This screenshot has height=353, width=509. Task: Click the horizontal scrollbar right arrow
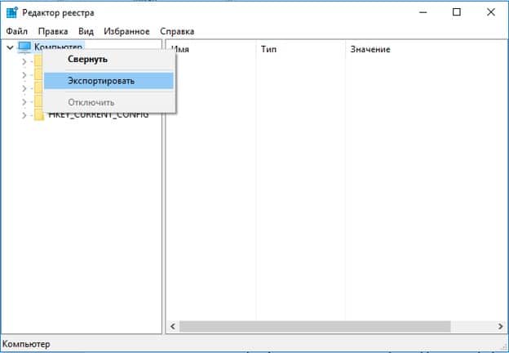(x=500, y=326)
